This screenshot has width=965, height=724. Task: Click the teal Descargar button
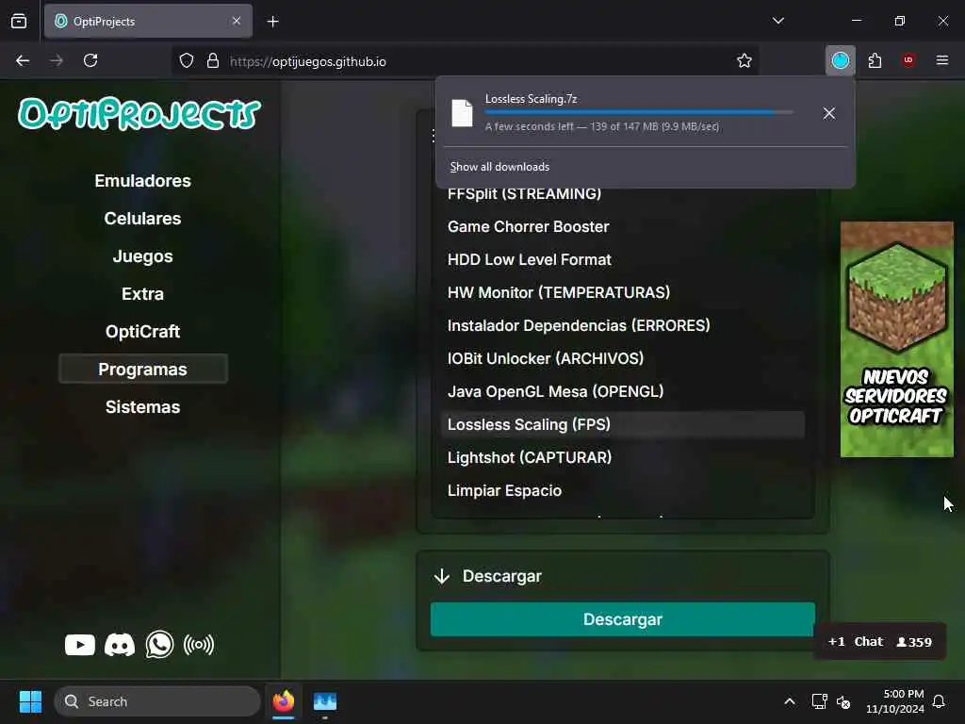click(623, 619)
